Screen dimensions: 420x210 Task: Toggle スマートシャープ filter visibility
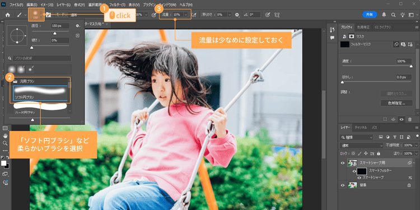[359, 178]
